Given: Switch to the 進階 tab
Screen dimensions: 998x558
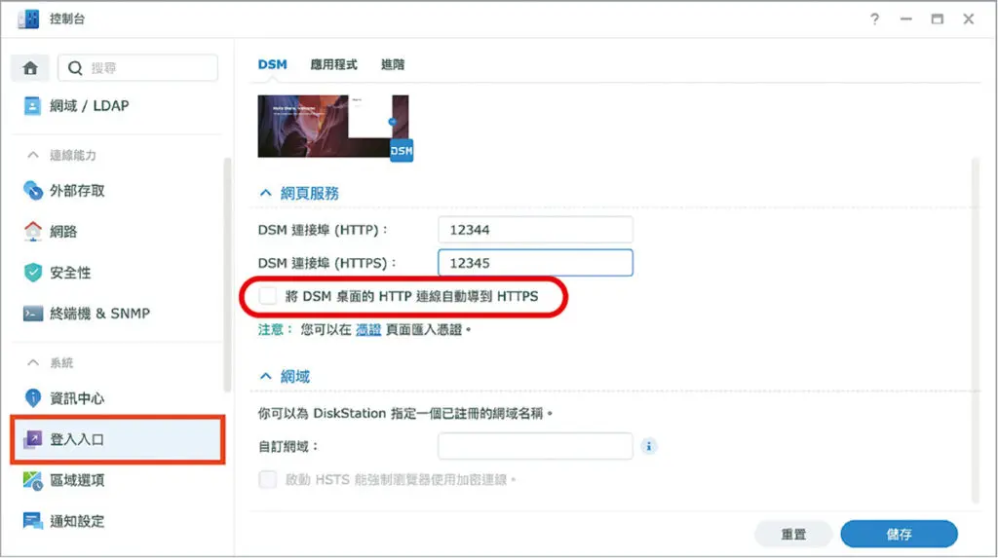Looking at the screenshot, I should 393,64.
